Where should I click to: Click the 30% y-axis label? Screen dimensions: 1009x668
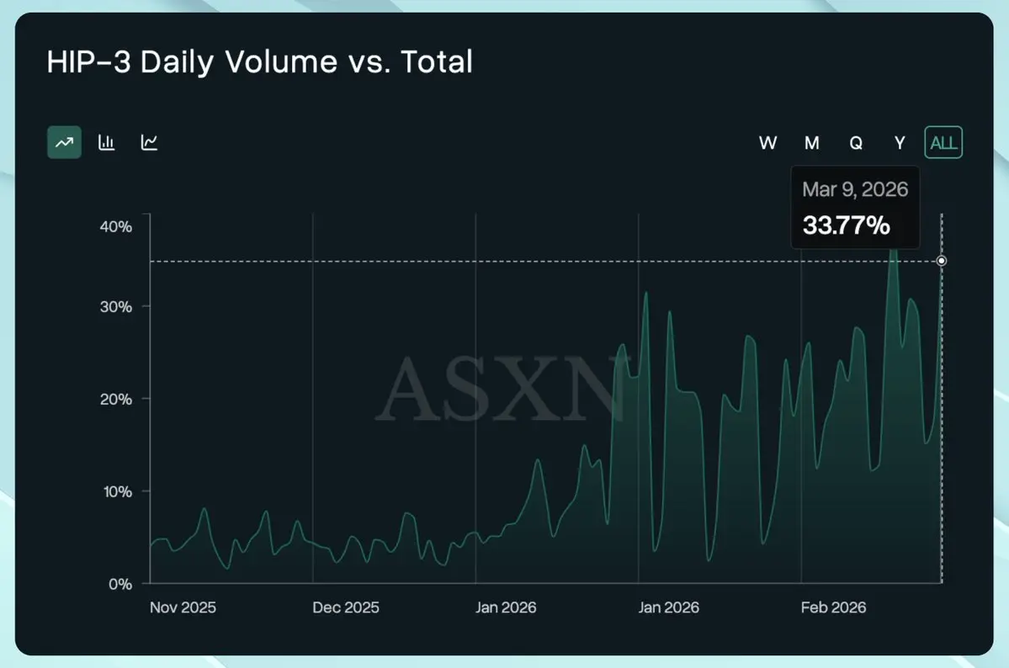click(x=116, y=307)
